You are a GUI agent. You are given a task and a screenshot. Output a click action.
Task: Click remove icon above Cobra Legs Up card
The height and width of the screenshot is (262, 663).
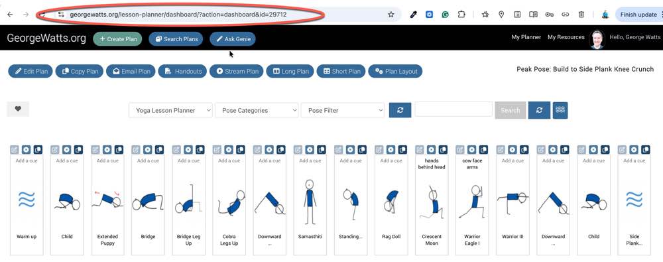point(229,149)
